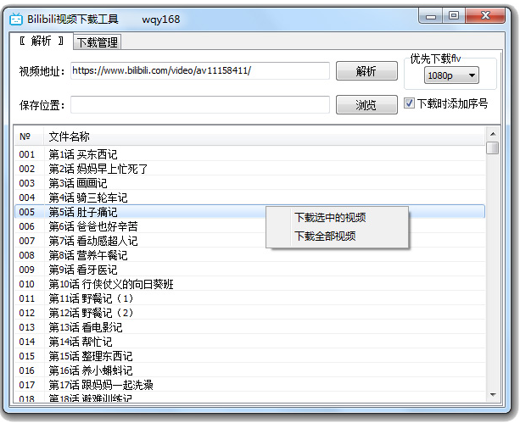Click the 解析 button next to the URL field
The image size is (520, 423).
tap(366, 70)
